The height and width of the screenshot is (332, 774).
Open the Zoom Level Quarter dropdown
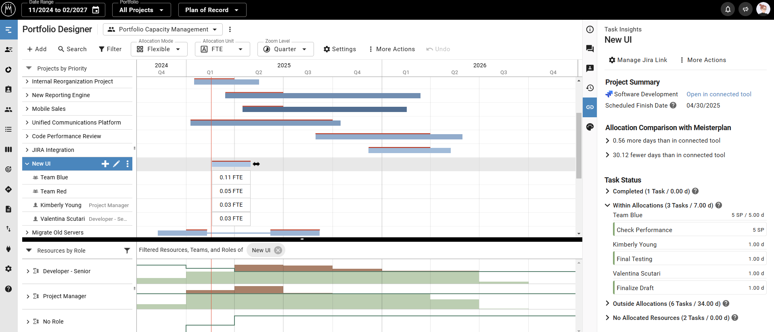(x=285, y=49)
